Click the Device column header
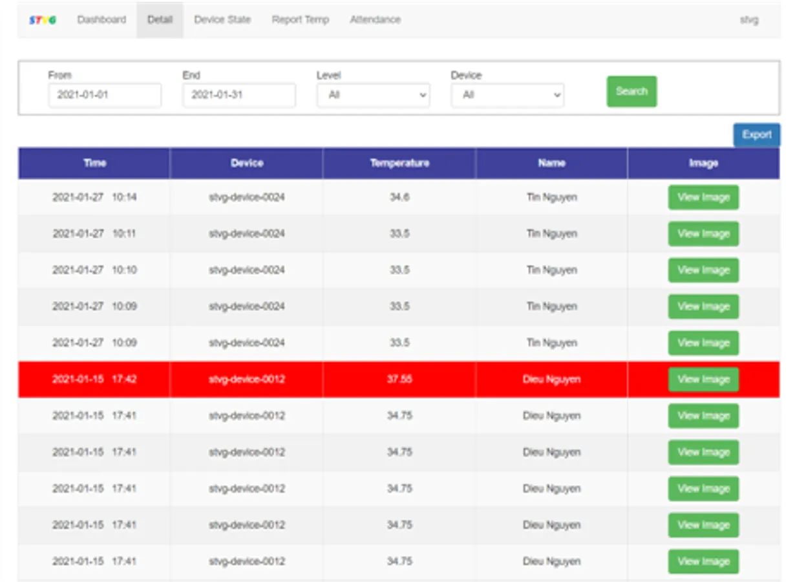Viewport: 795px width, 582px height. coord(247,163)
